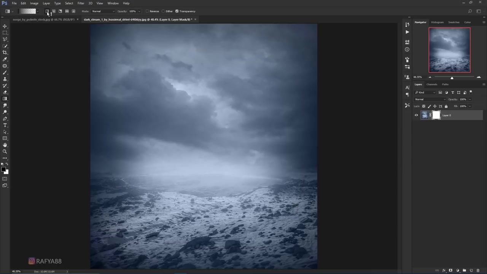Select the Polygonal Lasso tool

(x=5, y=39)
